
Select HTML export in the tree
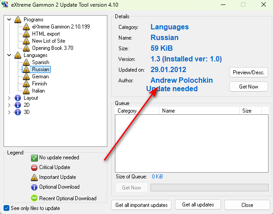click(46, 34)
